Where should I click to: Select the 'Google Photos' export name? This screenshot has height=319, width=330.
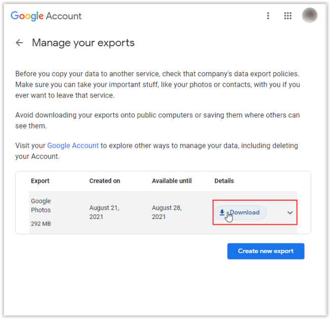click(x=41, y=206)
